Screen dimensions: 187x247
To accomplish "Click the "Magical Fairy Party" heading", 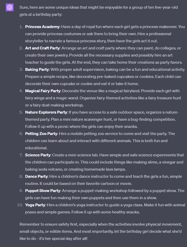I will click(43, 91).
